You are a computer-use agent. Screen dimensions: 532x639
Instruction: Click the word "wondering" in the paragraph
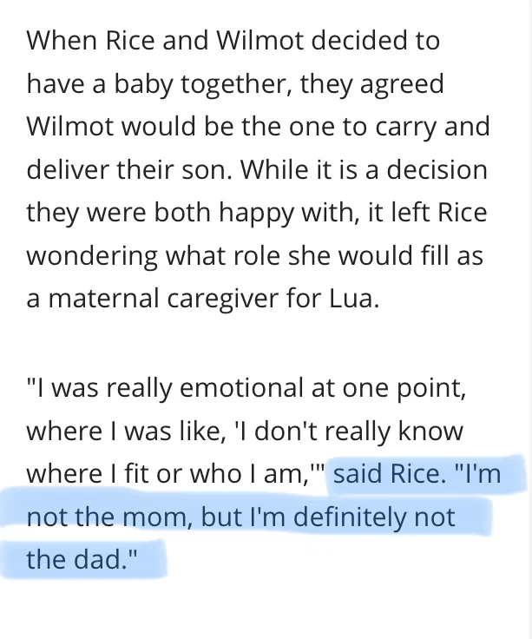[92, 255]
